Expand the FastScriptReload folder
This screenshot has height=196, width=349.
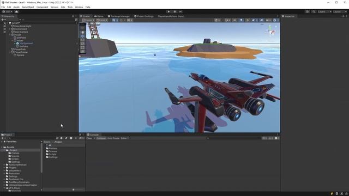tap(4, 164)
